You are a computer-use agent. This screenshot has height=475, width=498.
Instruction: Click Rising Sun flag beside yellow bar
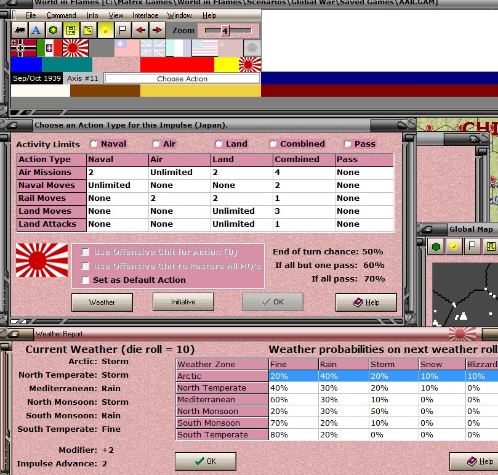point(250,65)
